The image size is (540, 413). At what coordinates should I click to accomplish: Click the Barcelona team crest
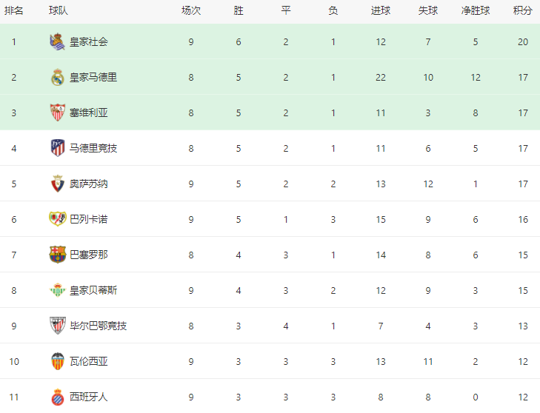pos(58,255)
